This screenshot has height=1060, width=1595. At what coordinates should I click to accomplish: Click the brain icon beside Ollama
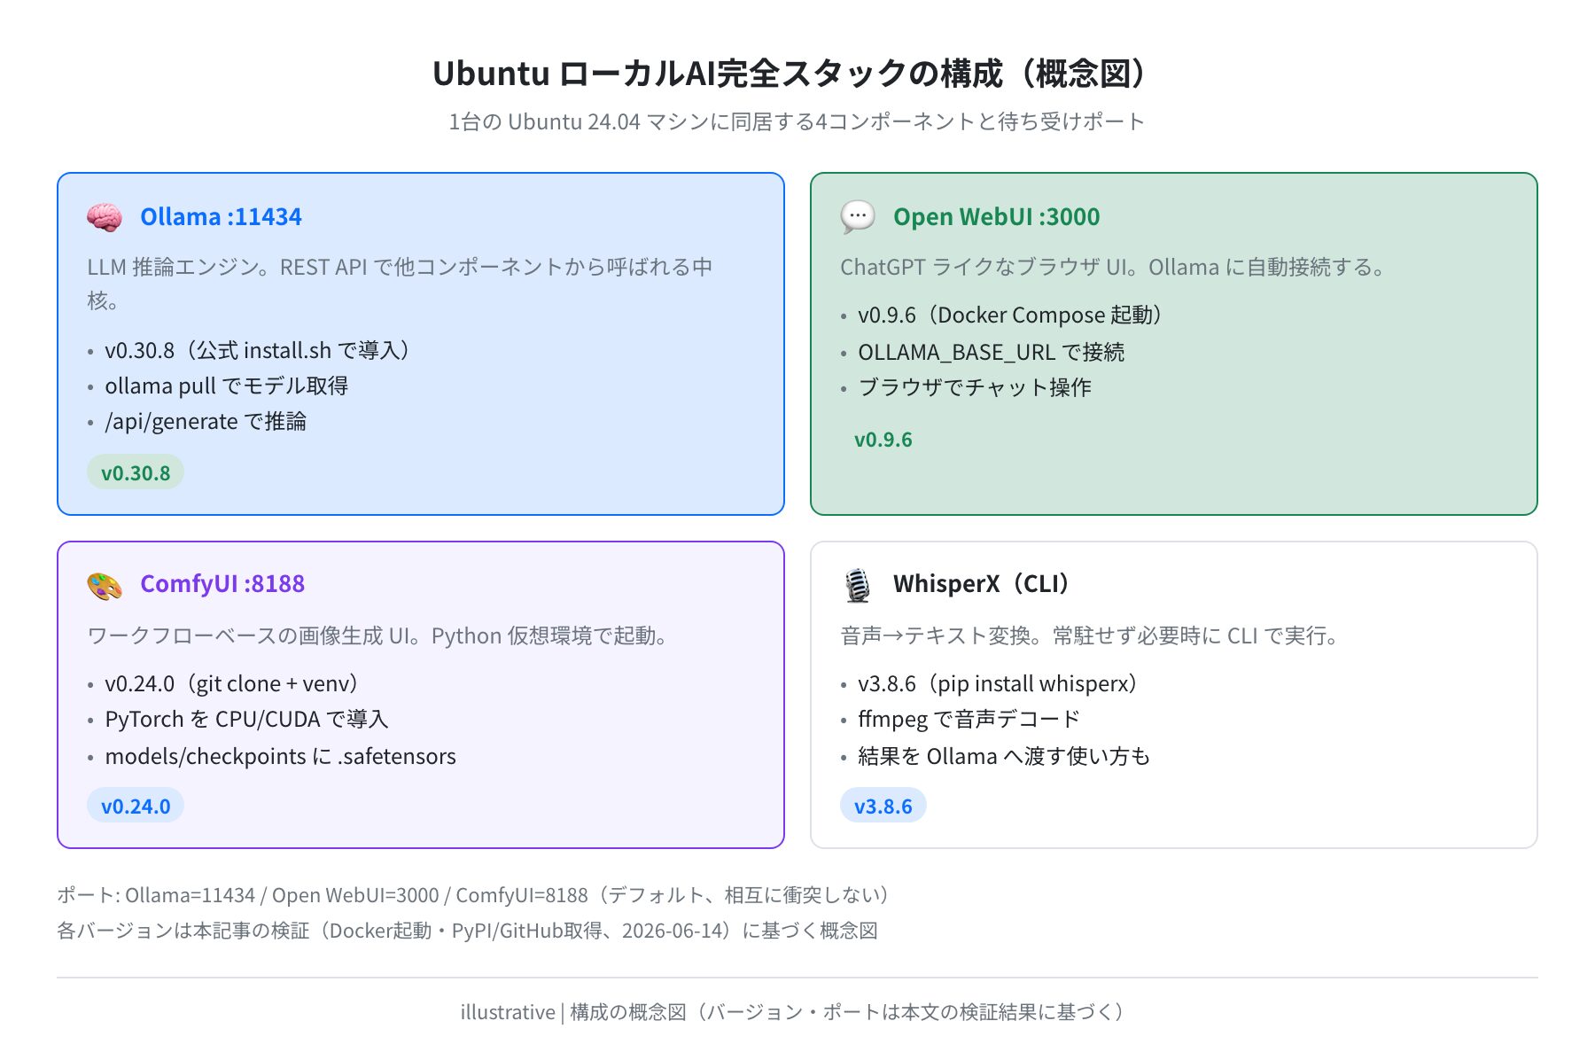tap(105, 217)
